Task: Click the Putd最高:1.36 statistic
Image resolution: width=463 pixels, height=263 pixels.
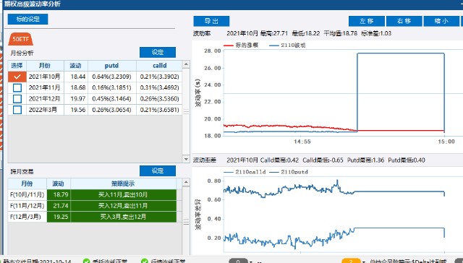Action: (365, 160)
